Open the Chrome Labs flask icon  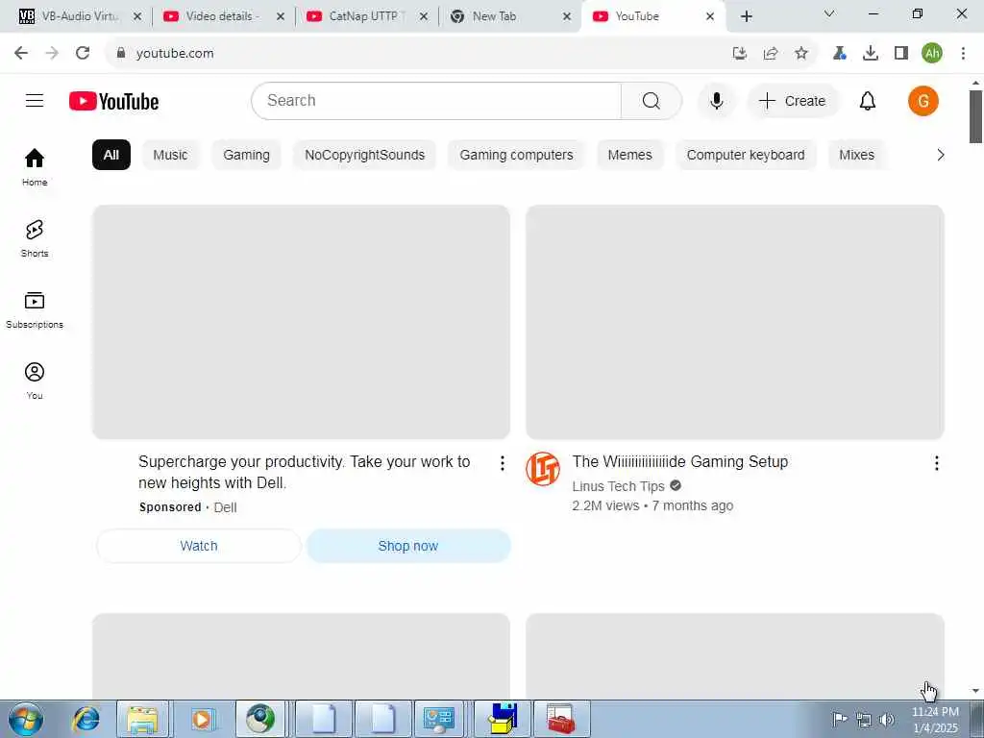pyautogui.click(x=839, y=54)
